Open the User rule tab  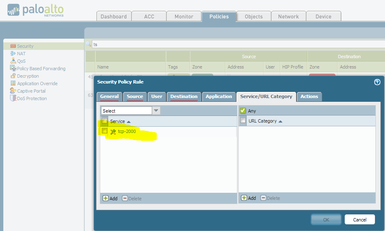pos(157,96)
